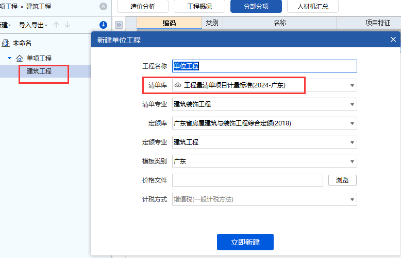401x258 pixels.
Task: Switch to the 工程概况 tab
Action: [199, 6]
